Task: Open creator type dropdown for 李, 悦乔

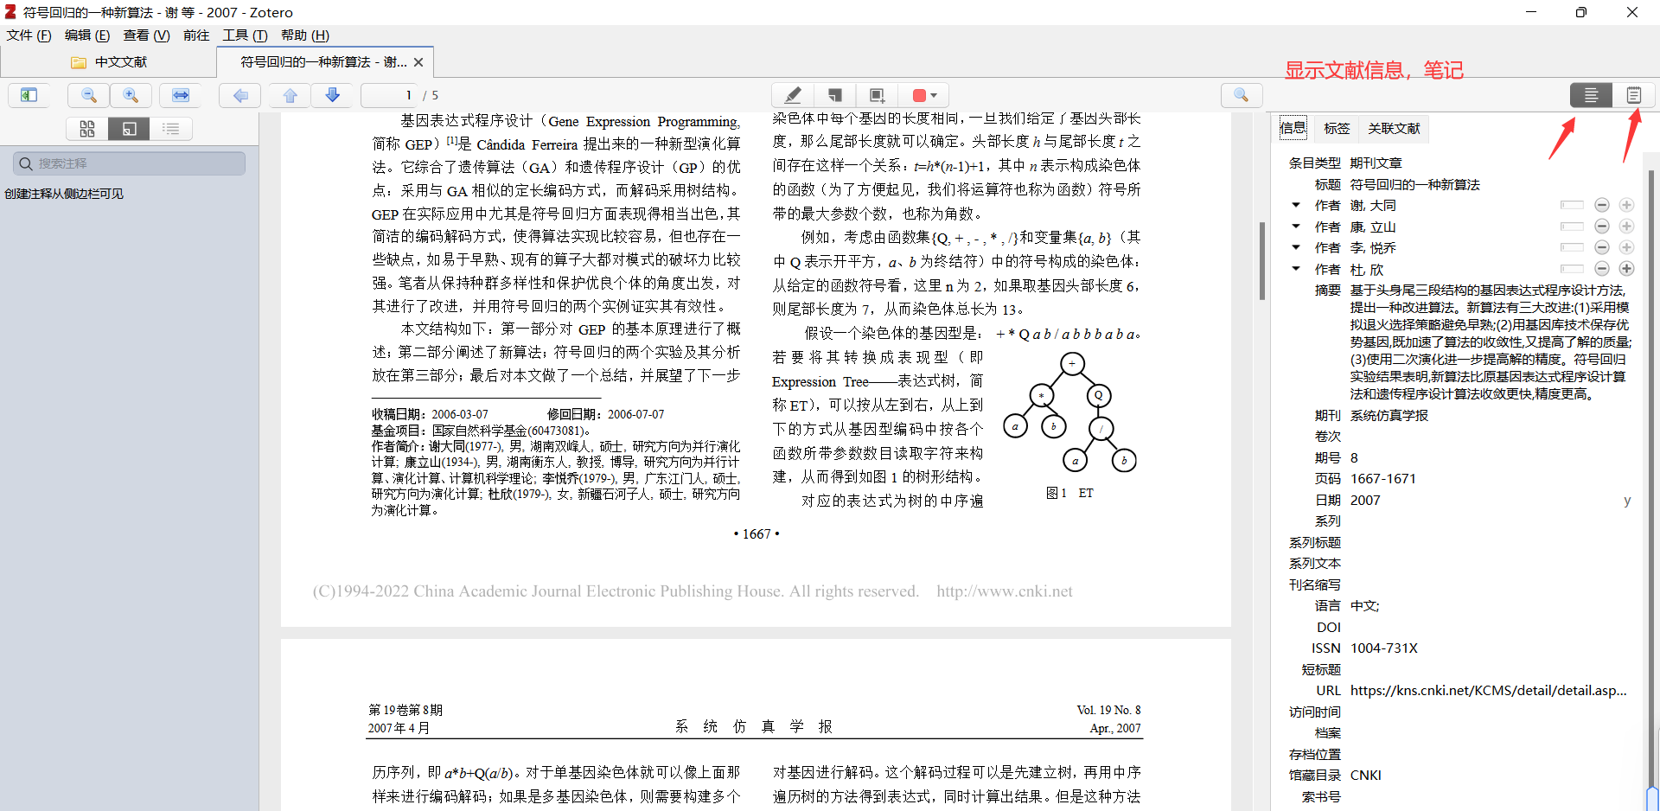Action: pos(1296,247)
